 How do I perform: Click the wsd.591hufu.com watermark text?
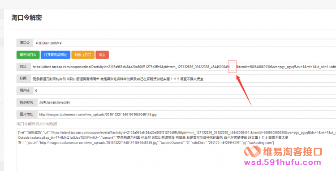coord(283,162)
